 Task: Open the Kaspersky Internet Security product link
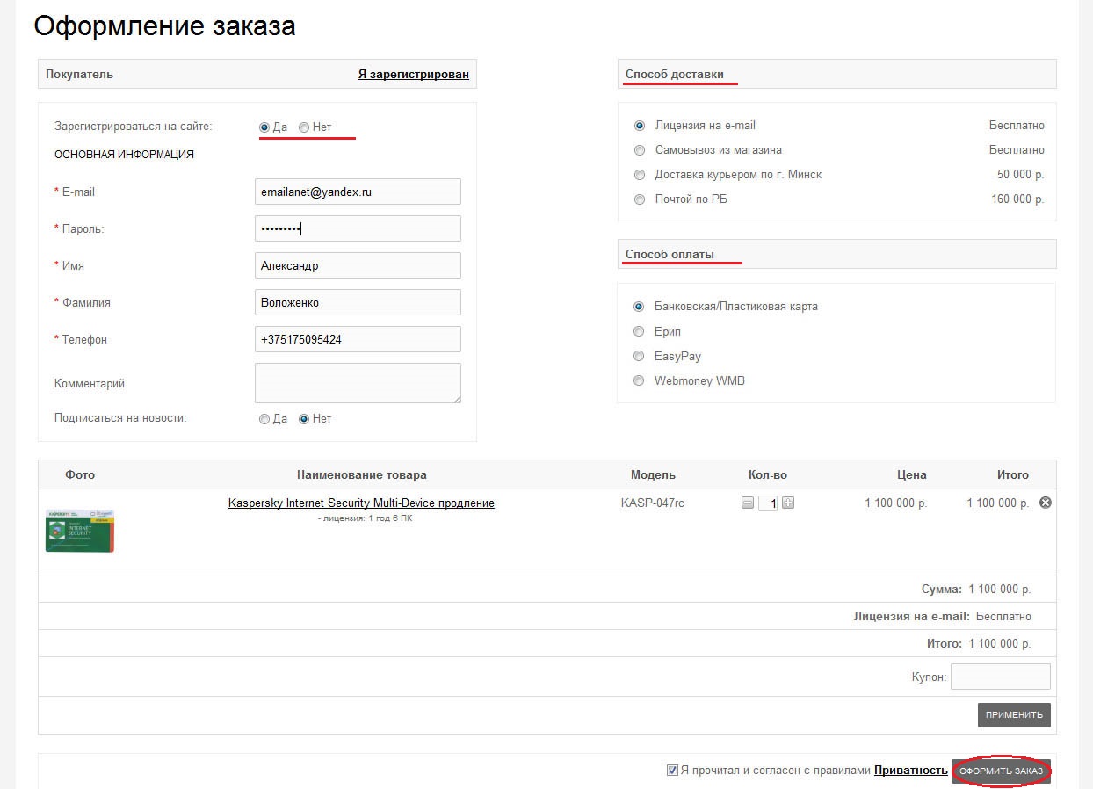(361, 503)
